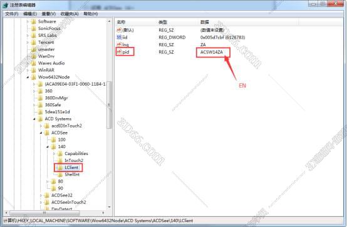This screenshot has height=227, width=347.
Task: Collapse the 140 key node
Action: tap(48, 147)
